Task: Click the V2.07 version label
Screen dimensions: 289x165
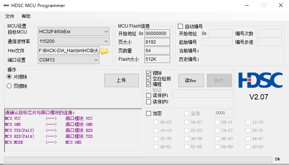Action: click(x=259, y=97)
